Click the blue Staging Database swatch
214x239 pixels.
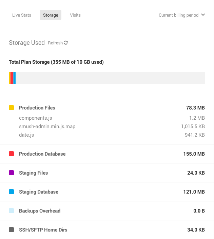(12, 192)
